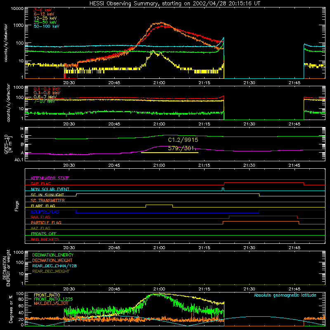Click the 0.3-0.8 MeV legend label

tap(47, 93)
